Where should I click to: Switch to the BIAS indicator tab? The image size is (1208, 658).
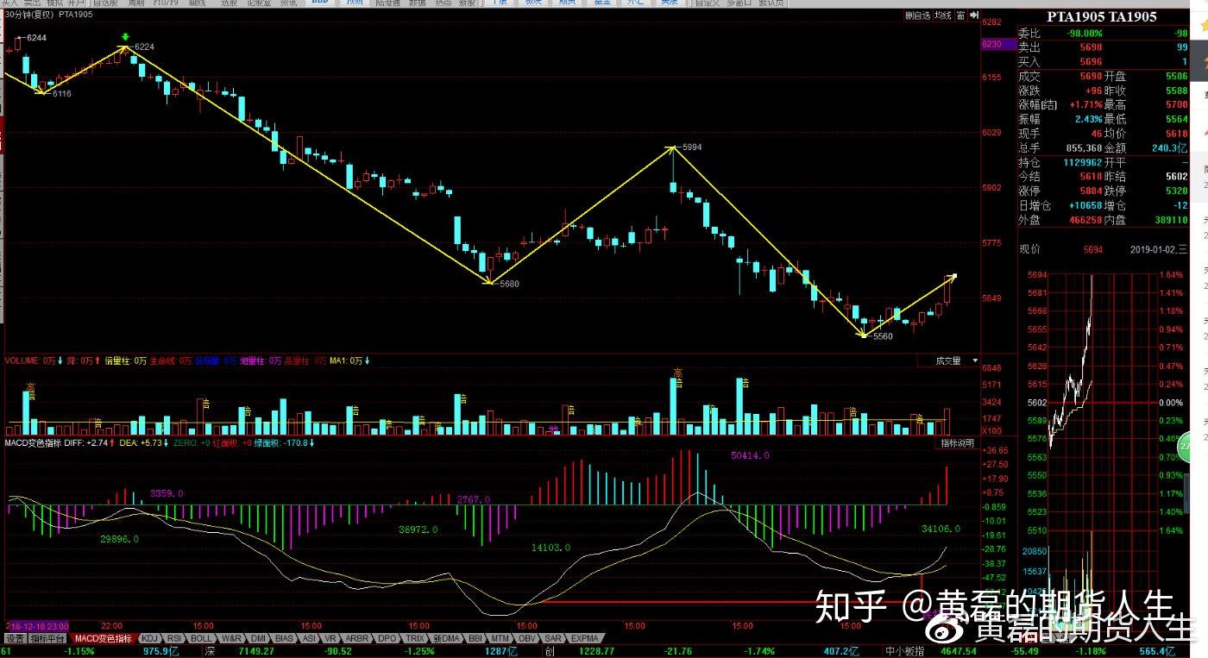pos(284,639)
